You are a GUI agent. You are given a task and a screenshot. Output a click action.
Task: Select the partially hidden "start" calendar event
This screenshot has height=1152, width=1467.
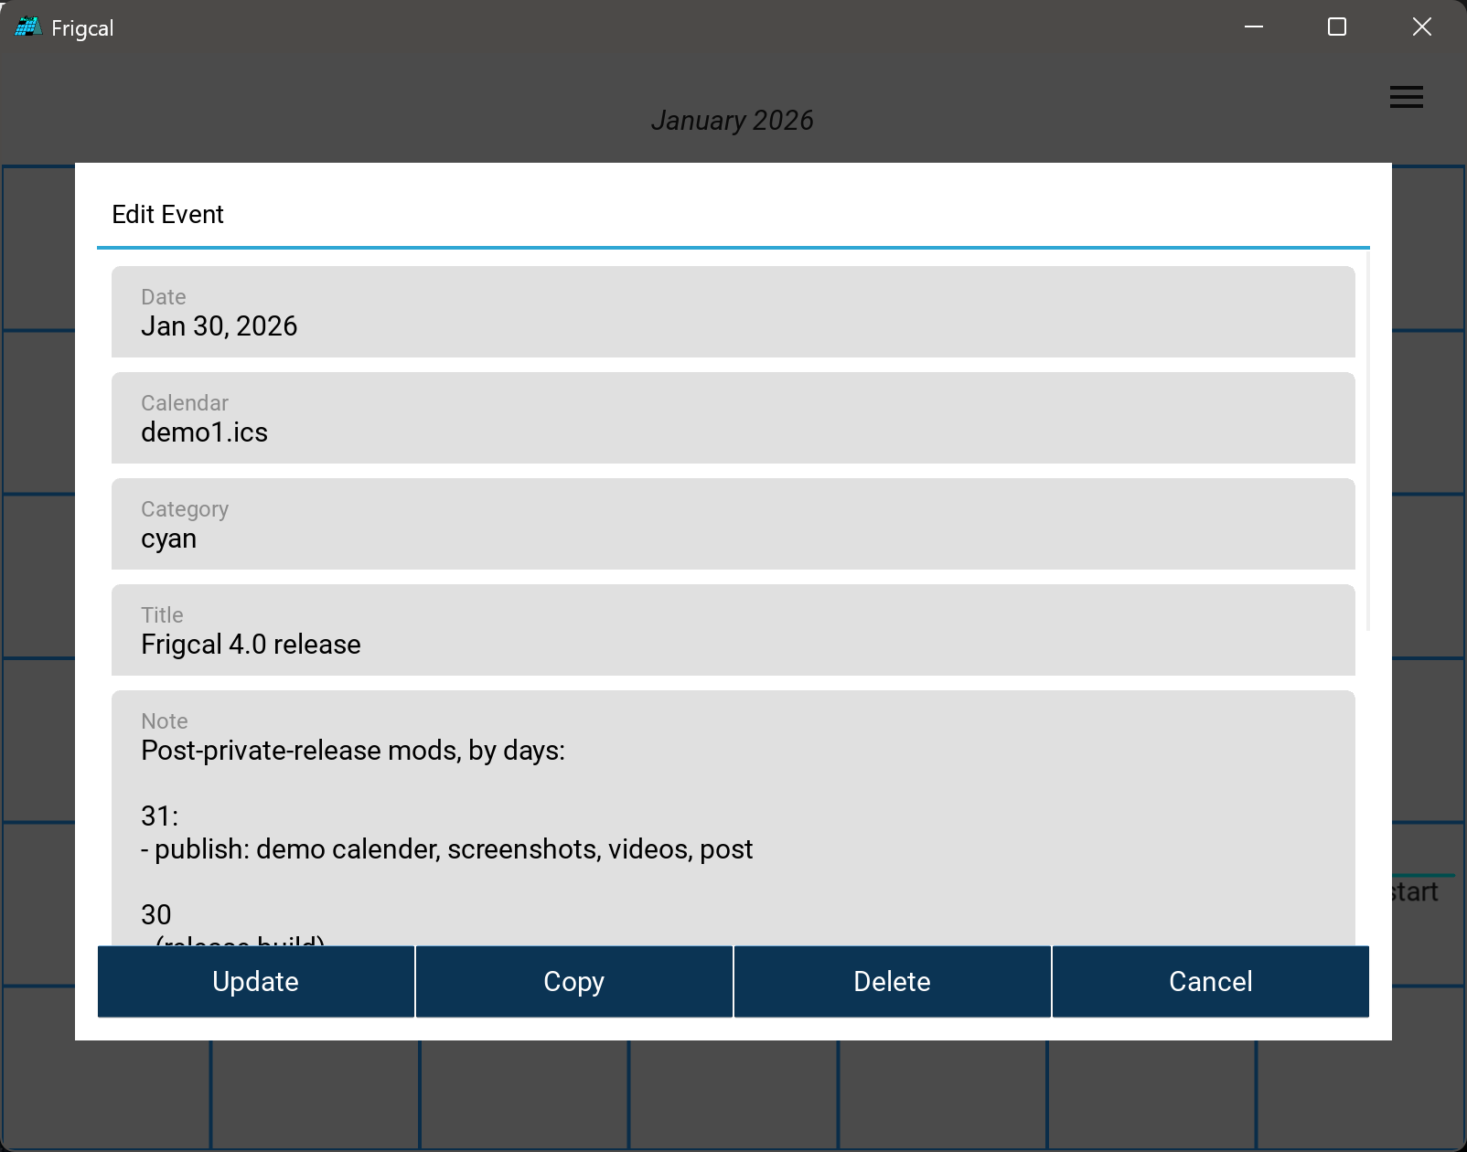[x=1416, y=891]
